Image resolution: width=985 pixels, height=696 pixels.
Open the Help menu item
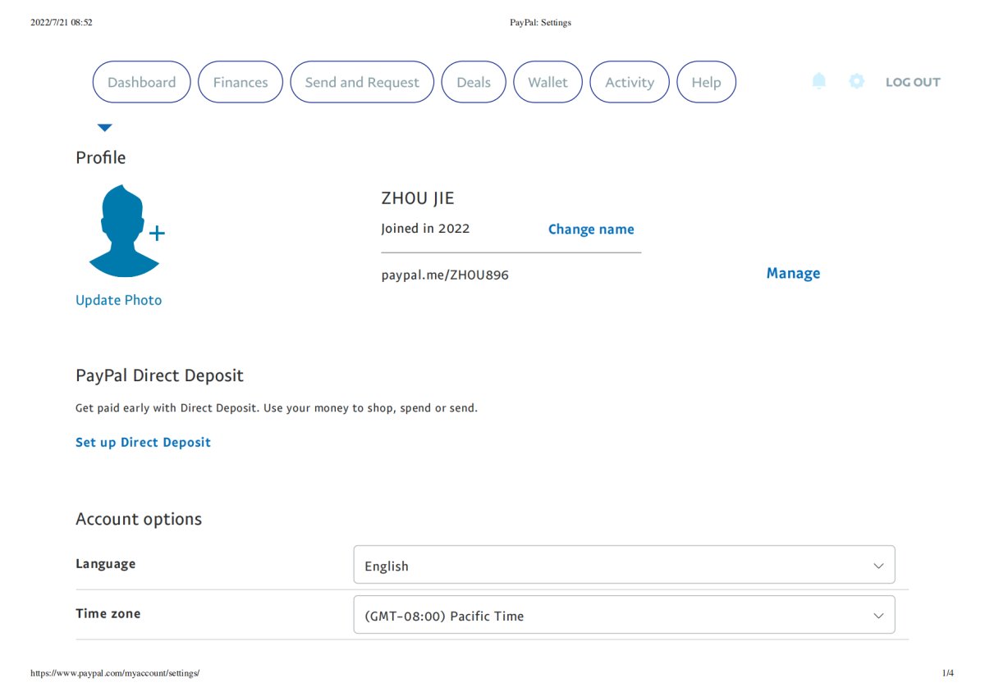click(x=706, y=82)
